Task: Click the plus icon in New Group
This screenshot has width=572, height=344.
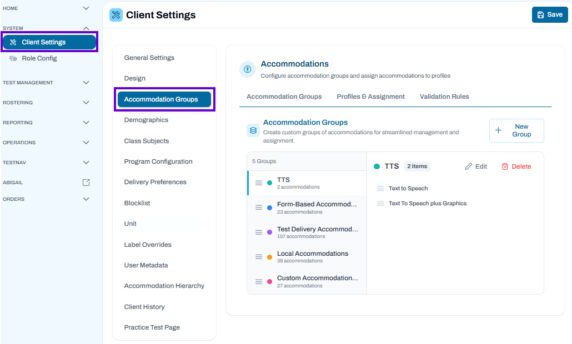Action: (x=498, y=130)
